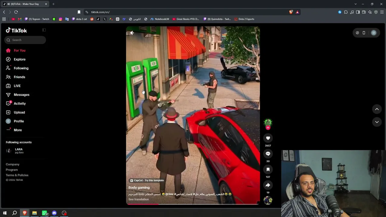
Task: Open a new browser tab
Action: coord(53,4)
